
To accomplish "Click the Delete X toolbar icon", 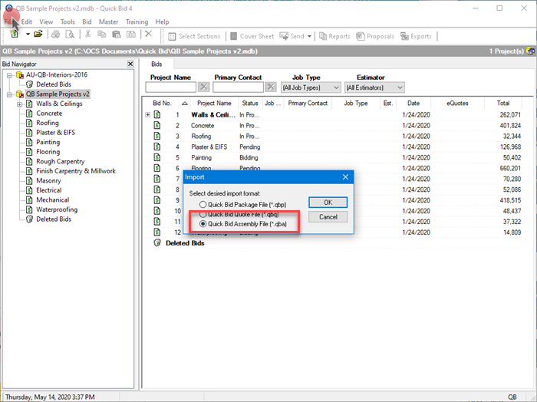I will pos(148,34).
